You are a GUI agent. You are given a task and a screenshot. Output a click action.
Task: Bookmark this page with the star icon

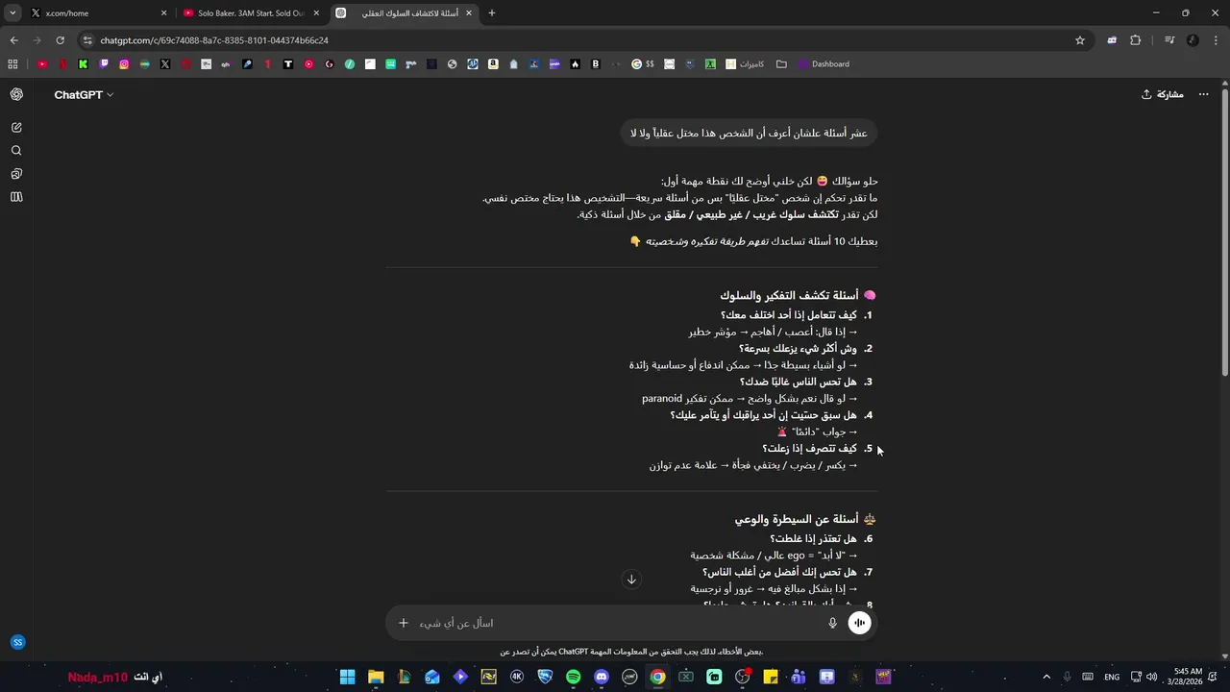click(1080, 40)
